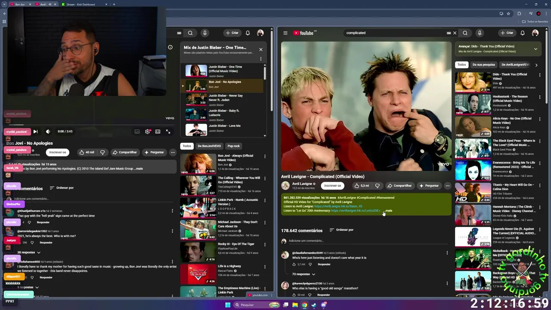551x310 pixels.
Task: Click 'Perguntar' under the Bon Jovi video
Action: (x=154, y=152)
